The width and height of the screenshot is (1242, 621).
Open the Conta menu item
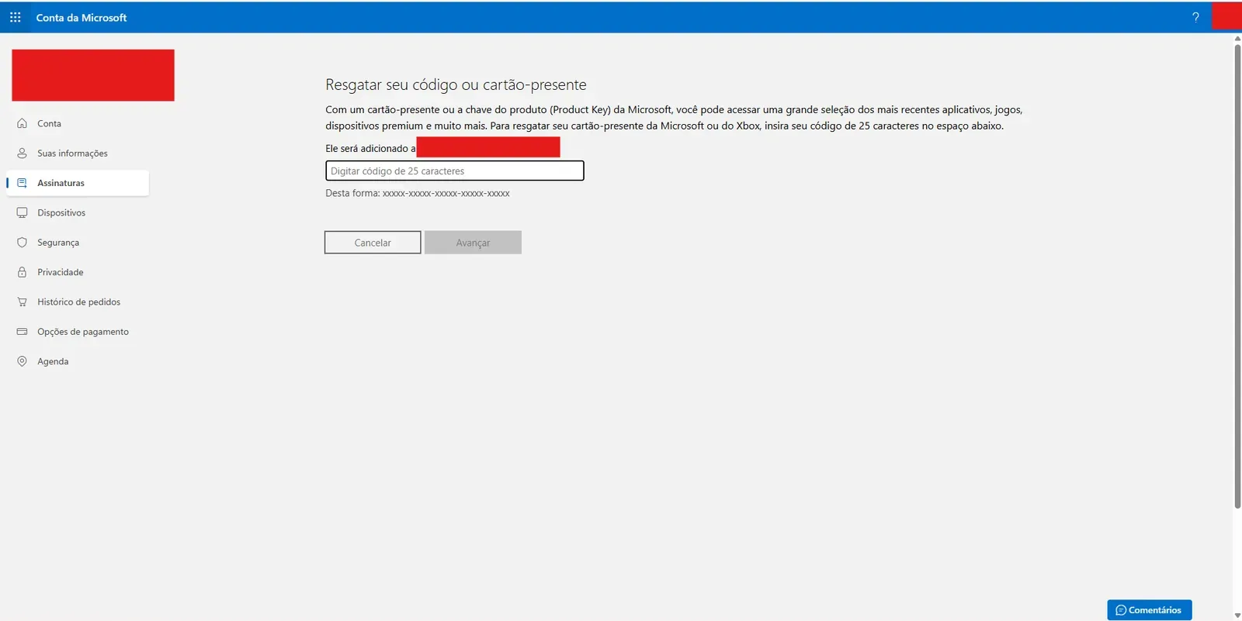[78, 123]
